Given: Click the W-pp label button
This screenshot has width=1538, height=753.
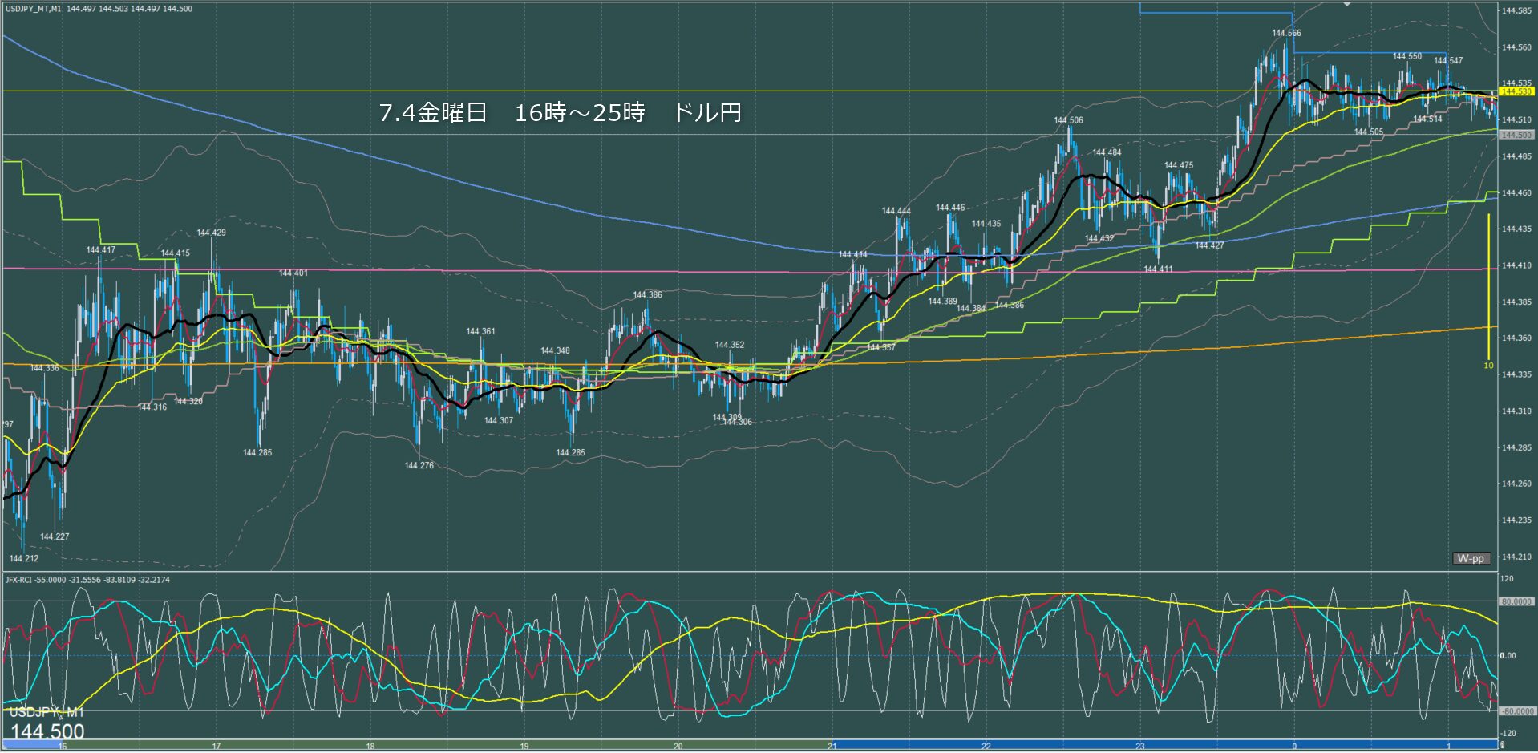Looking at the screenshot, I should 1471,558.
